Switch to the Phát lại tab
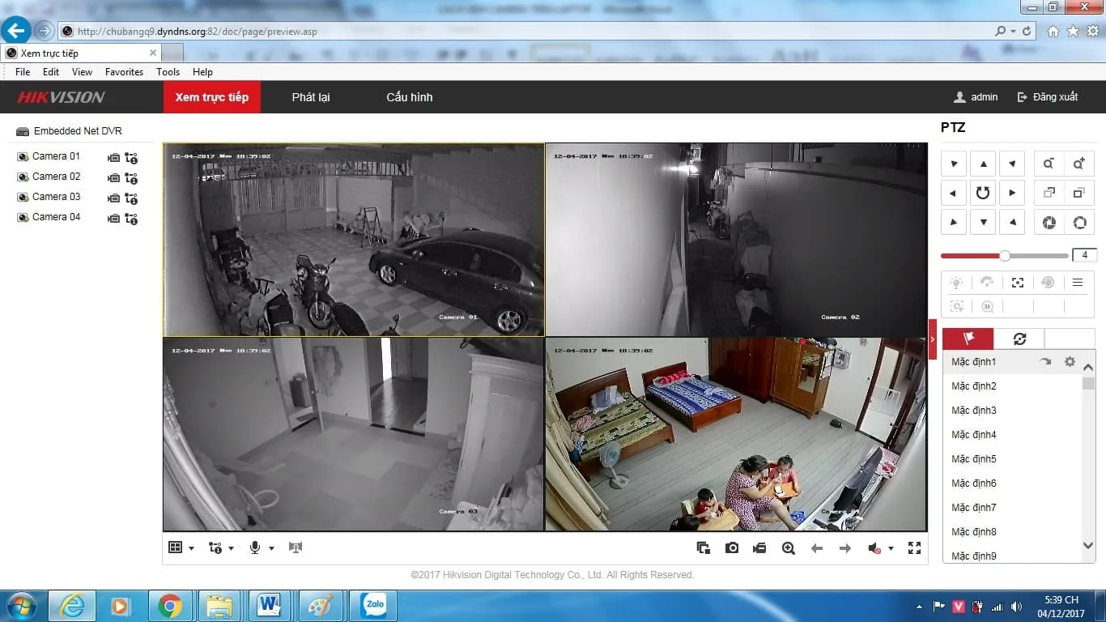 point(311,96)
